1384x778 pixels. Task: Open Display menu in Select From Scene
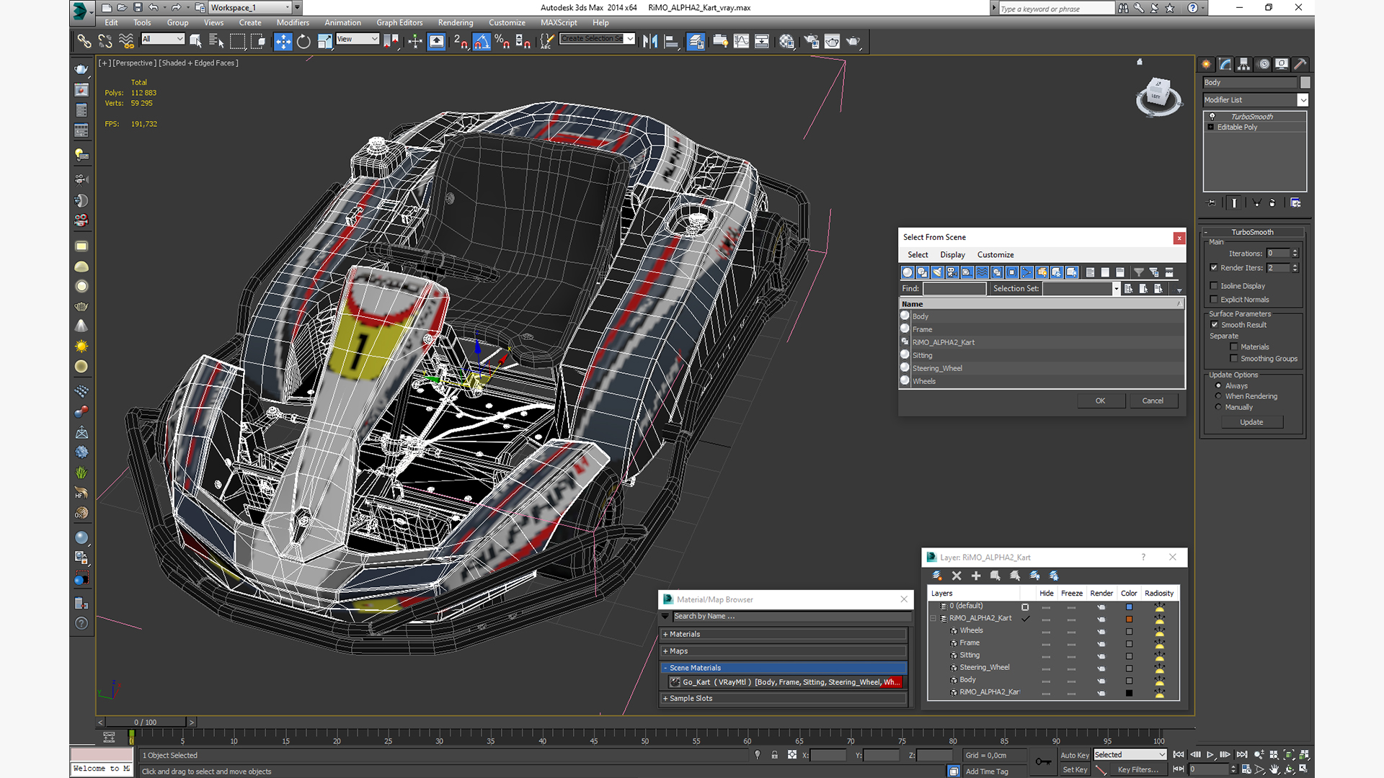pos(952,255)
